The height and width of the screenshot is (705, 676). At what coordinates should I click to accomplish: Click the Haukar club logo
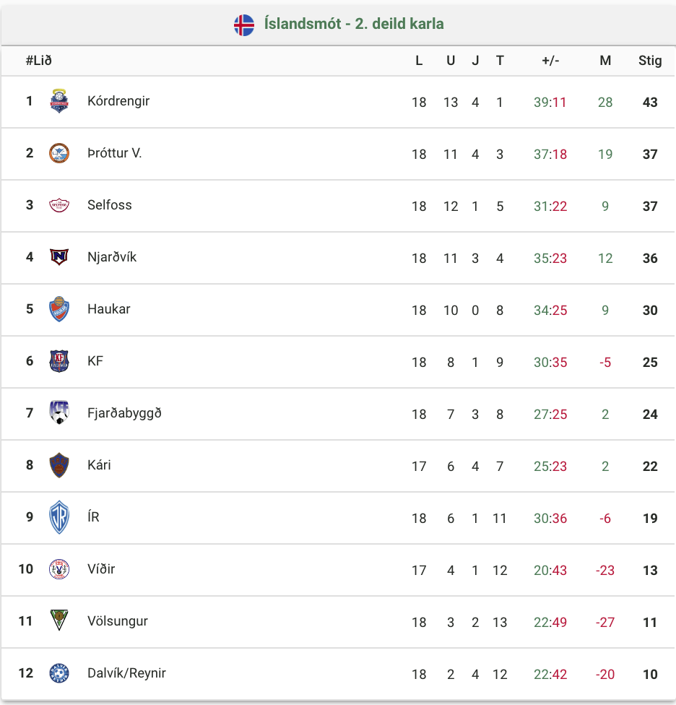point(59,309)
